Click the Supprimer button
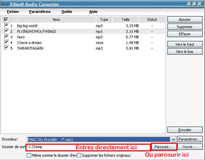205x160 pixels. pos(185,27)
